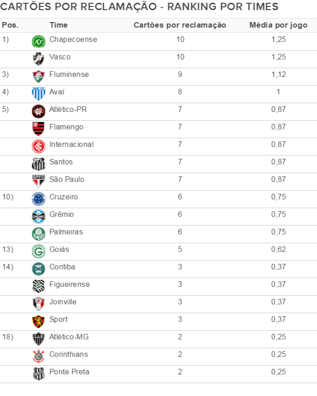Click the Corinthians team crest
Viewport: 317px width, 396px height.
click(x=38, y=356)
